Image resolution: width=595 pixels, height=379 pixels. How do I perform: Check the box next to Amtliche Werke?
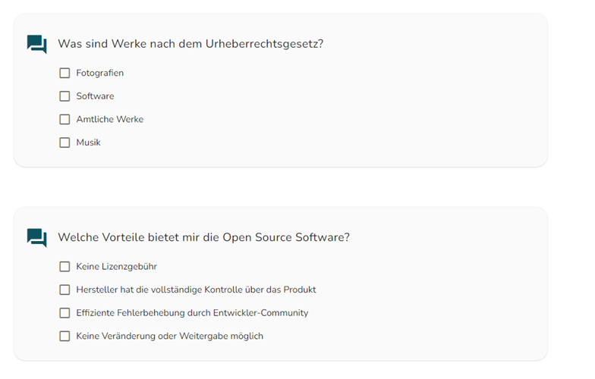pos(65,120)
